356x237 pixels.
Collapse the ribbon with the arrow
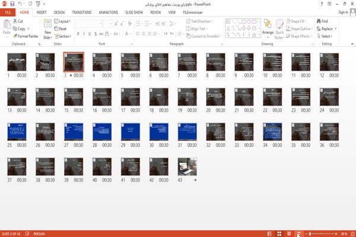click(x=352, y=44)
